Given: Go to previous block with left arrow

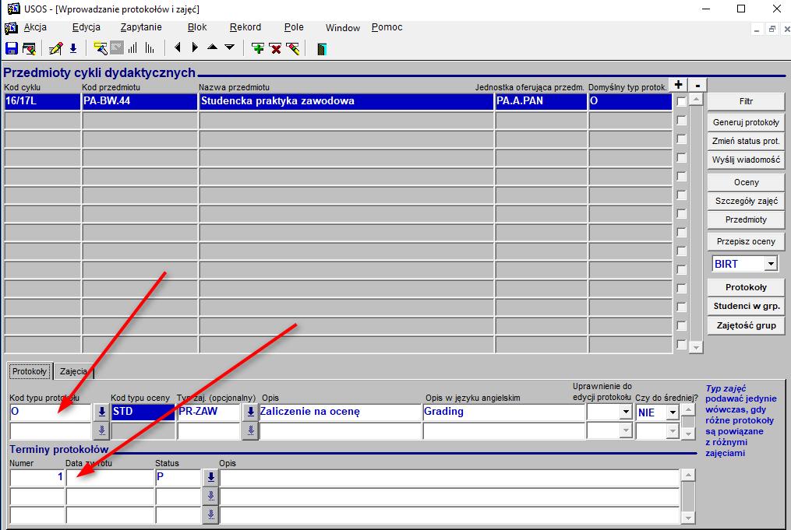Looking at the screenshot, I should [x=177, y=47].
